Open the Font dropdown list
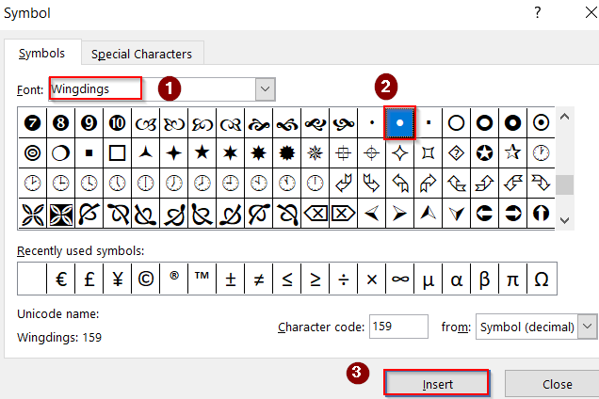This screenshot has width=599, height=399. [x=265, y=89]
